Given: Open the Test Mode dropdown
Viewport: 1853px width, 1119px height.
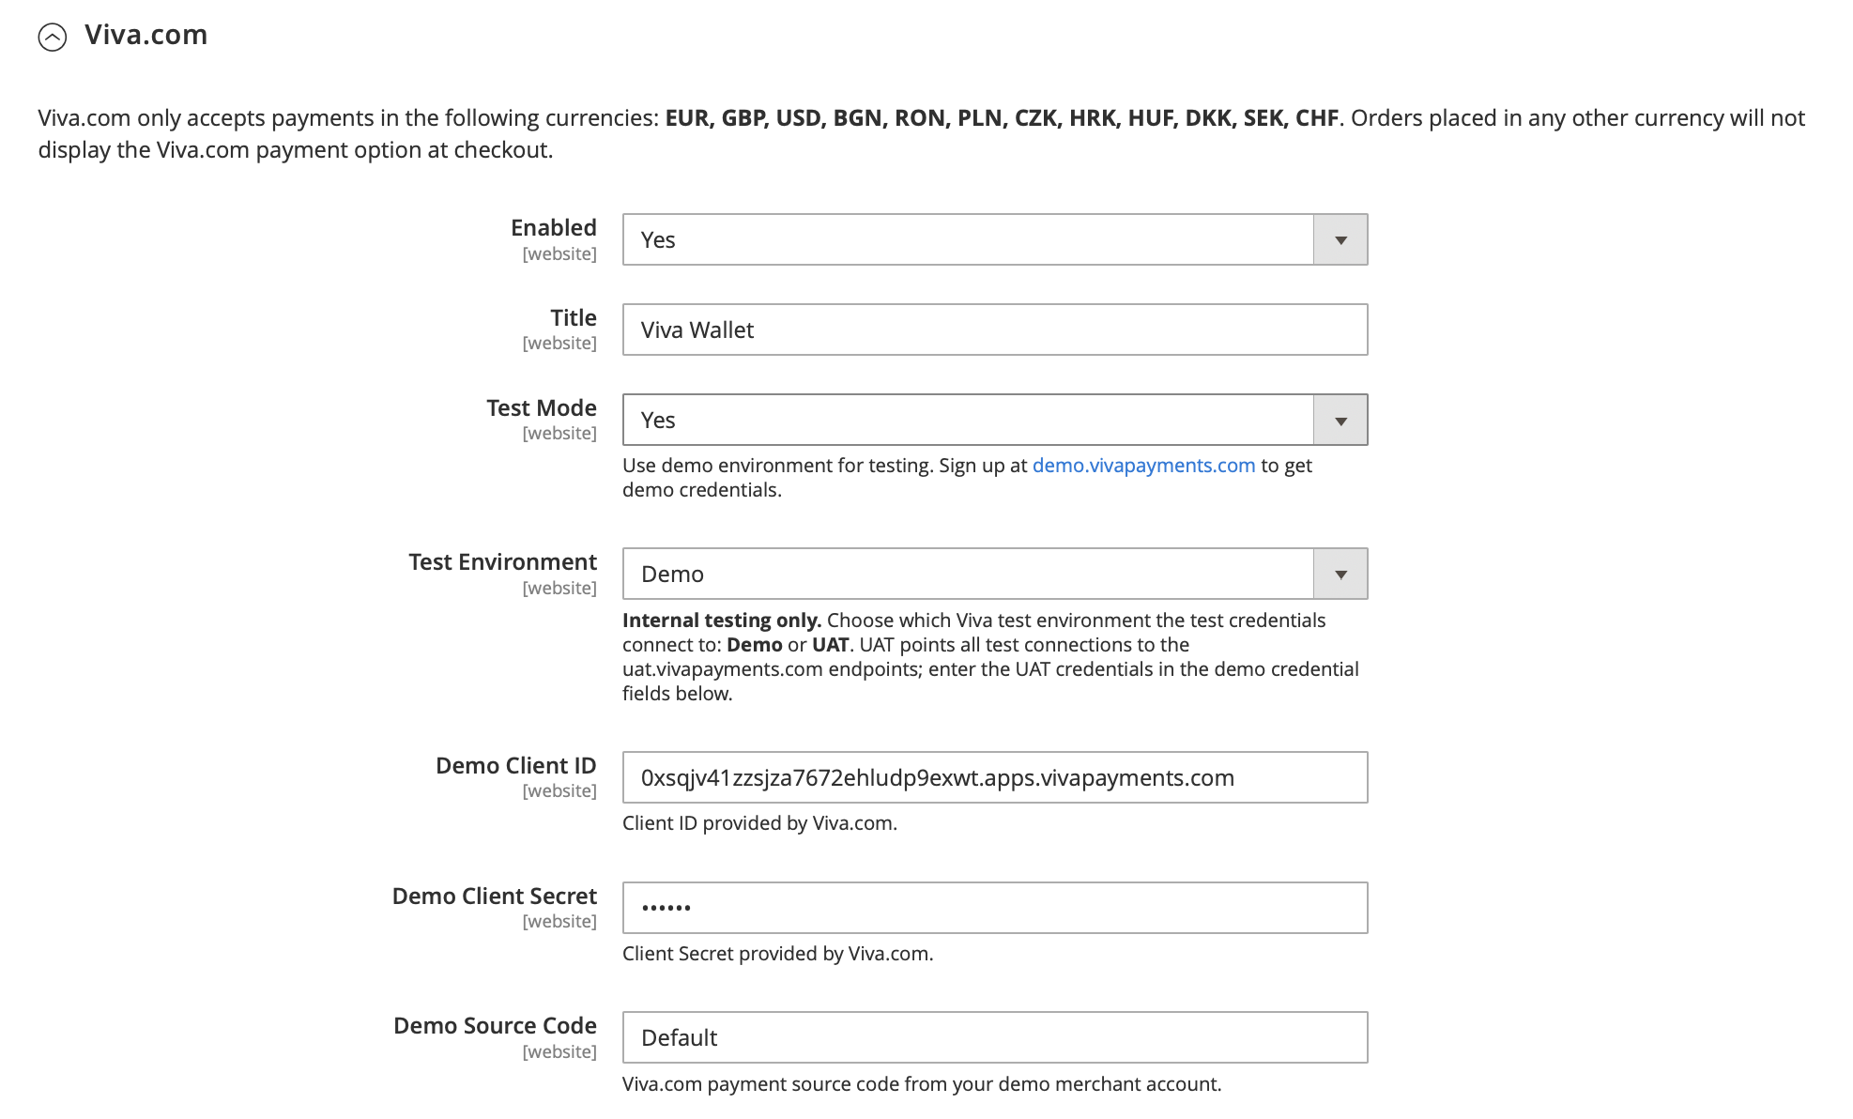Looking at the screenshot, I should point(995,420).
